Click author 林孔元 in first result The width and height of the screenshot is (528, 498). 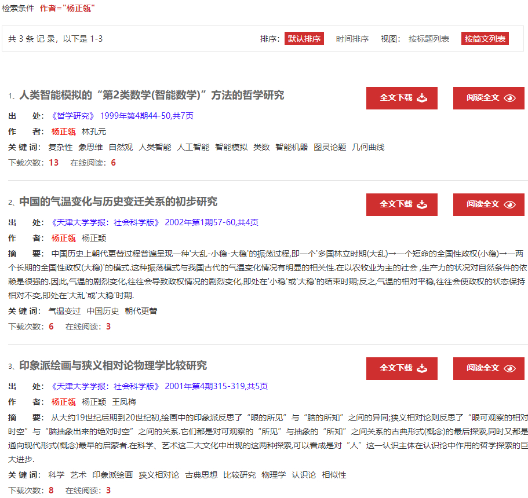pos(94,131)
